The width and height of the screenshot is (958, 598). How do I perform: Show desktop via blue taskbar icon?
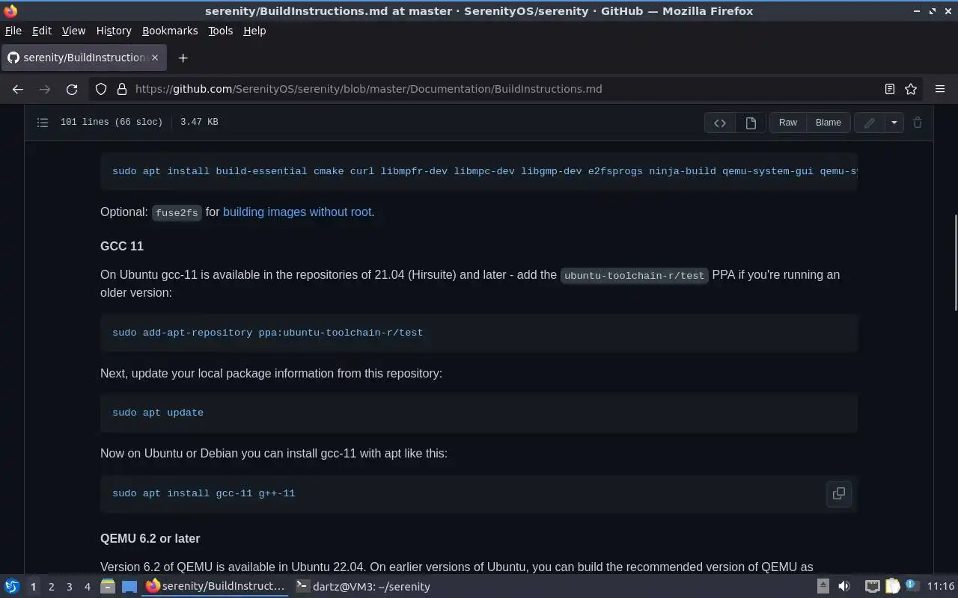pos(129,587)
